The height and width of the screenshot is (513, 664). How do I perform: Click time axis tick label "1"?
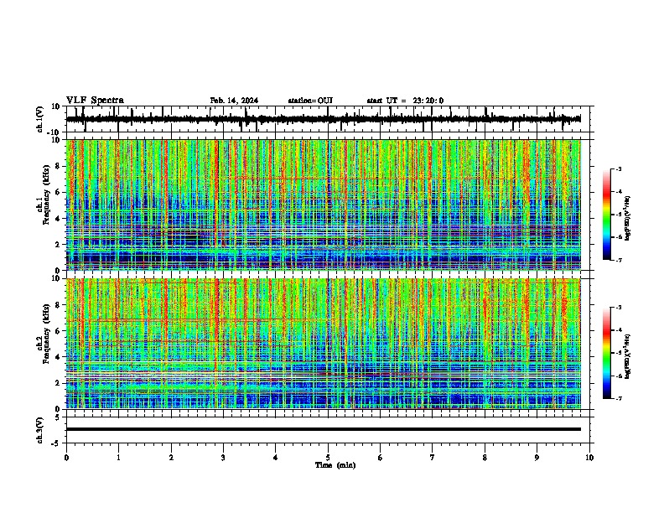pyautogui.click(x=118, y=458)
